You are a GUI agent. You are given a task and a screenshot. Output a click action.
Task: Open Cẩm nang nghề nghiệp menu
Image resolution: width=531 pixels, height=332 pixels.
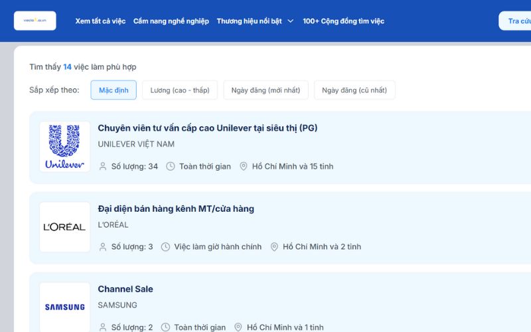[171, 21]
